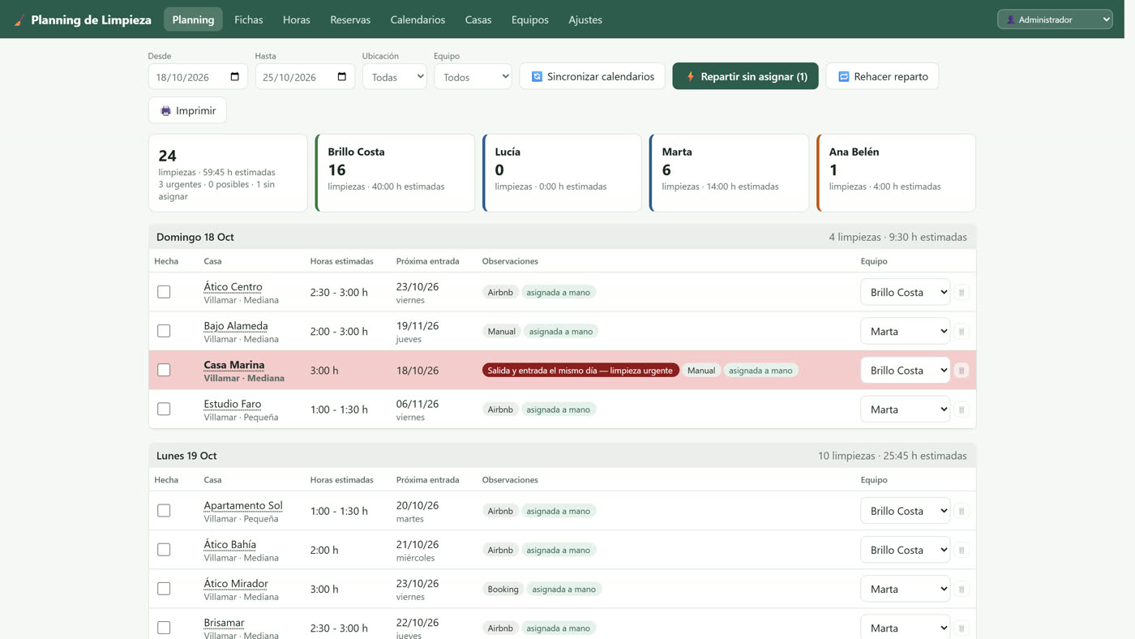The width and height of the screenshot is (1135, 639).
Task: Mark Apartamento Sol as done
Action: click(164, 511)
